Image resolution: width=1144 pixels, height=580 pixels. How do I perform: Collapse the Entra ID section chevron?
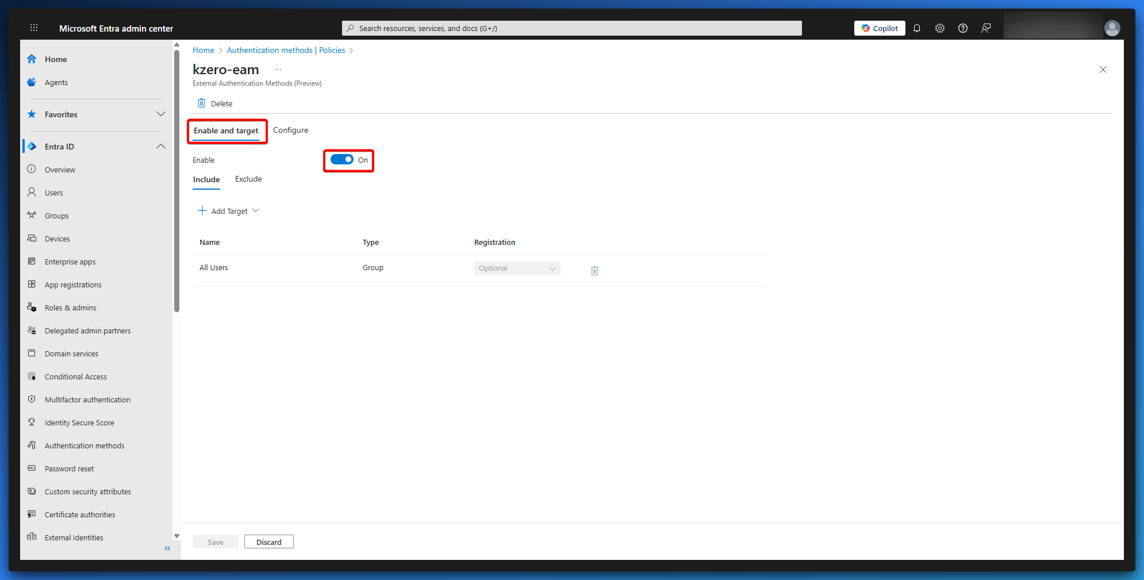click(161, 147)
